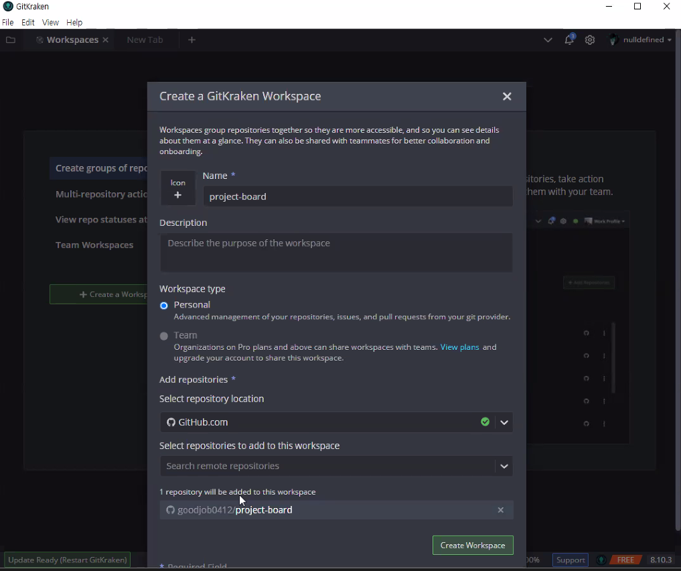Screen dimensions: 681x571
Task: Expand the remote repositories dropdown arrow
Action: coord(504,466)
